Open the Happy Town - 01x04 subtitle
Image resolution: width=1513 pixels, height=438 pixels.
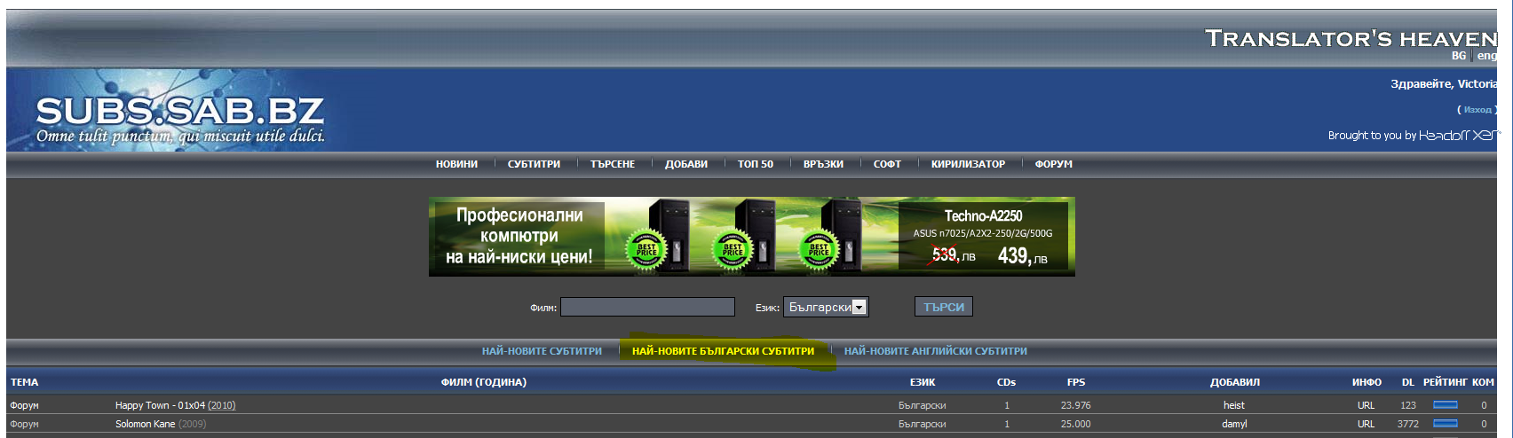(176, 405)
